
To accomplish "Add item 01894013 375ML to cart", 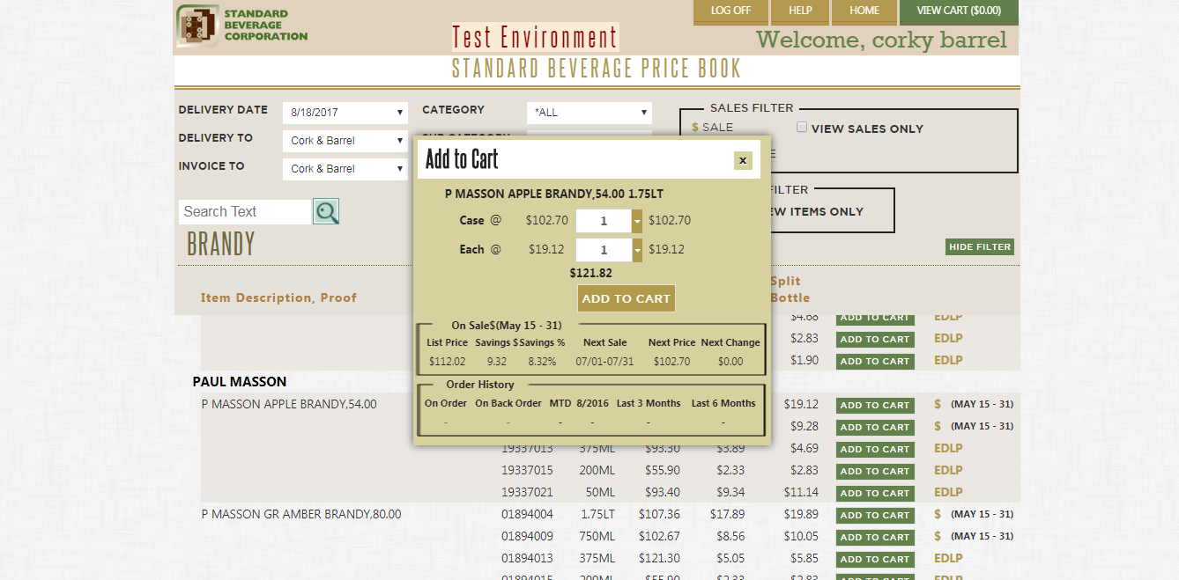I will click(874, 560).
